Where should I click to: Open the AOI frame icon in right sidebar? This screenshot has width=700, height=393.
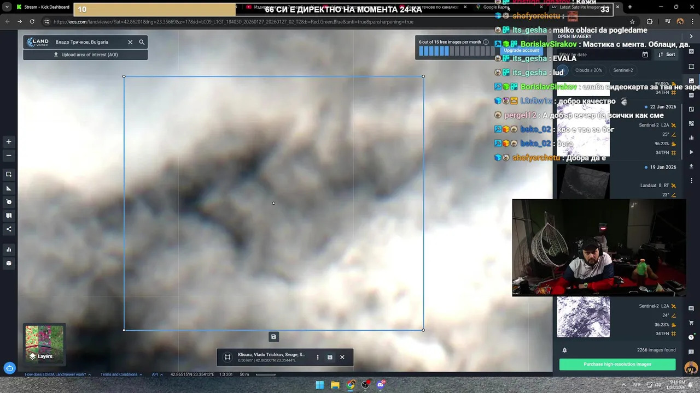pos(691,67)
